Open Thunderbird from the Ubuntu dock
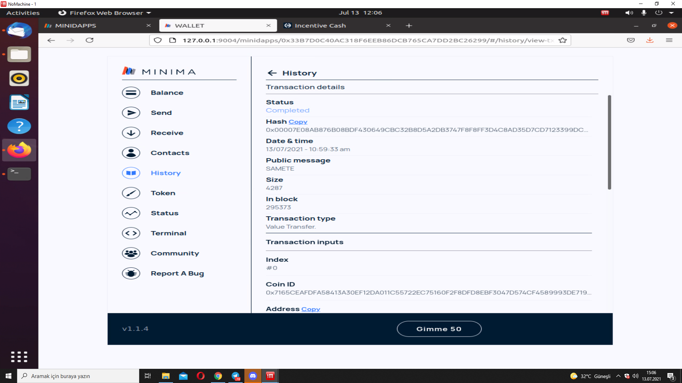The height and width of the screenshot is (383, 682). tap(19, 30)
